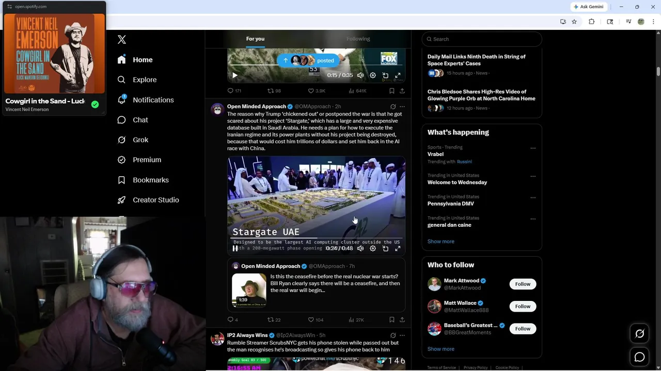The image size is (661, 371).
Task: Open the Notifications bell icon
Action: (x=121, y=99)
